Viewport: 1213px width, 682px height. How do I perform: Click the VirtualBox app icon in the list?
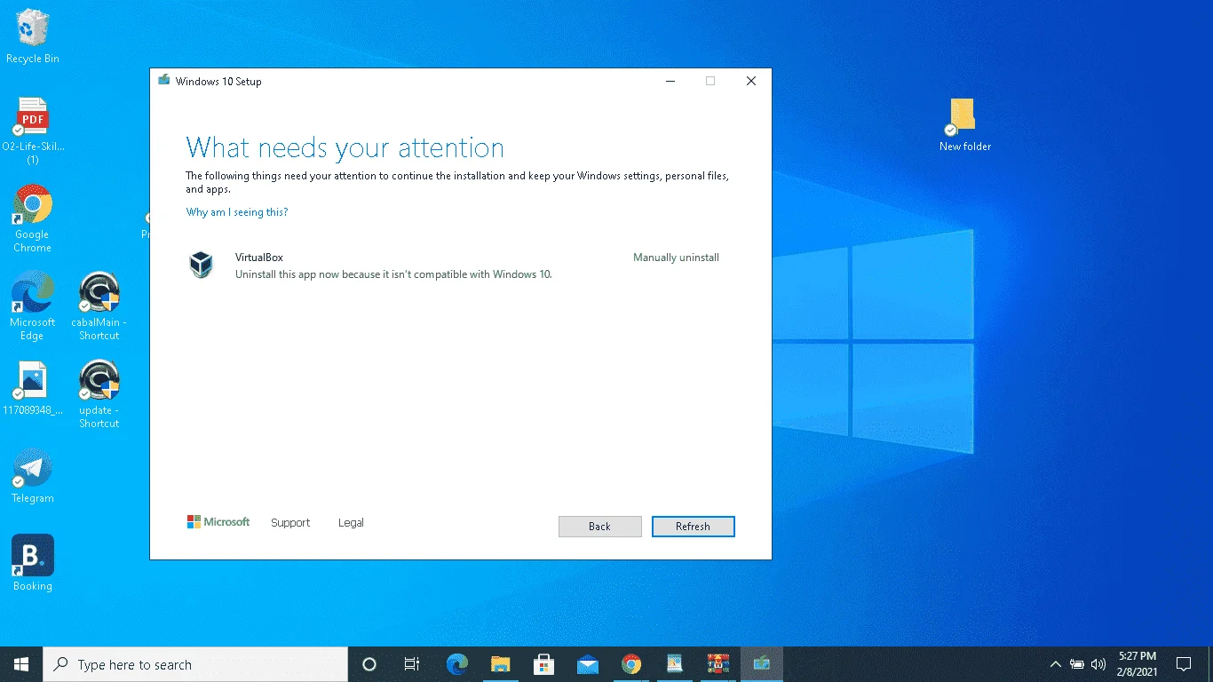202,265
